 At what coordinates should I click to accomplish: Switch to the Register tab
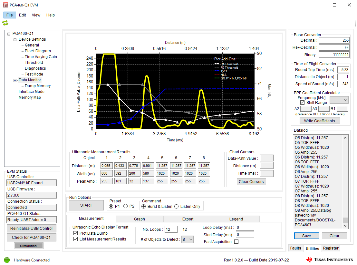tap(331, 248)
